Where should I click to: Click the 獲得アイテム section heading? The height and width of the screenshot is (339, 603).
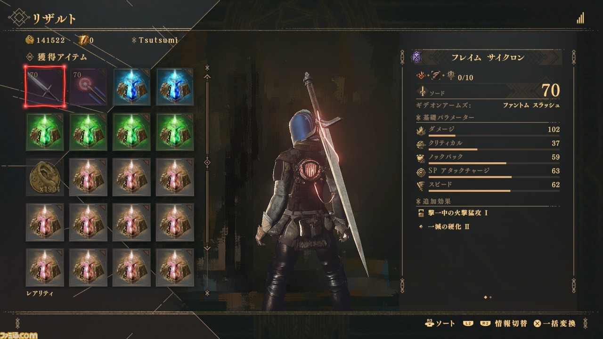(x=62, y=57)
